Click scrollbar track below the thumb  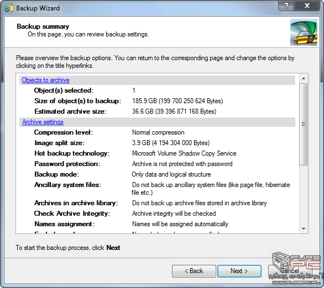(304, 195)
